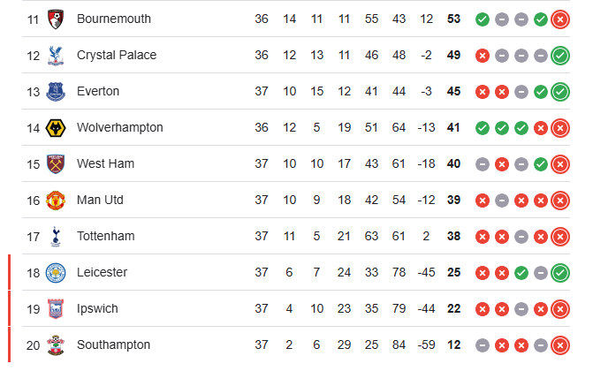Screen dimensions: 593x371
Task: Click the West Ham club crest
Action: coord(57,163)
